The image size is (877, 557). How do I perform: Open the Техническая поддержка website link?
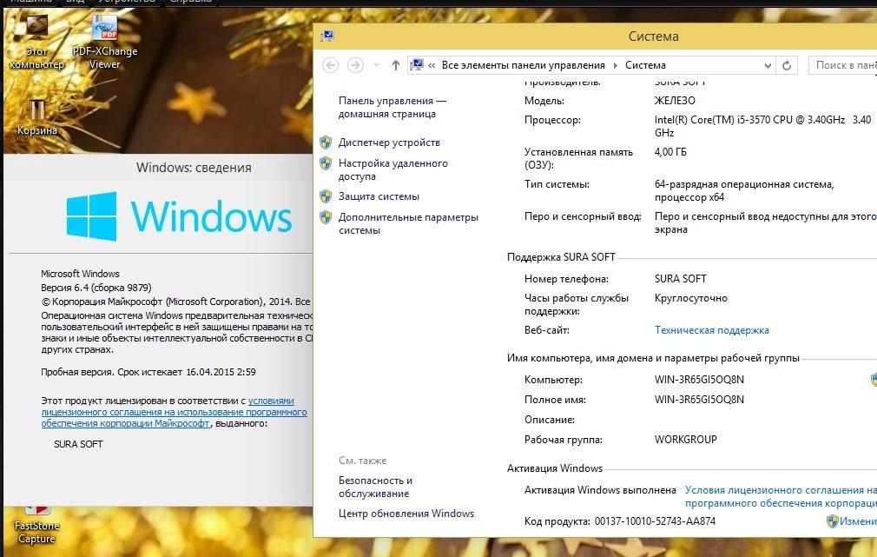click(x=711, y=330)
